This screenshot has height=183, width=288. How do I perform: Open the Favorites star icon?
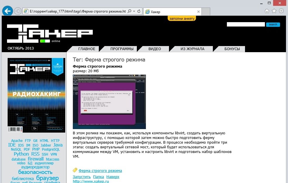(x=274, y=11)
